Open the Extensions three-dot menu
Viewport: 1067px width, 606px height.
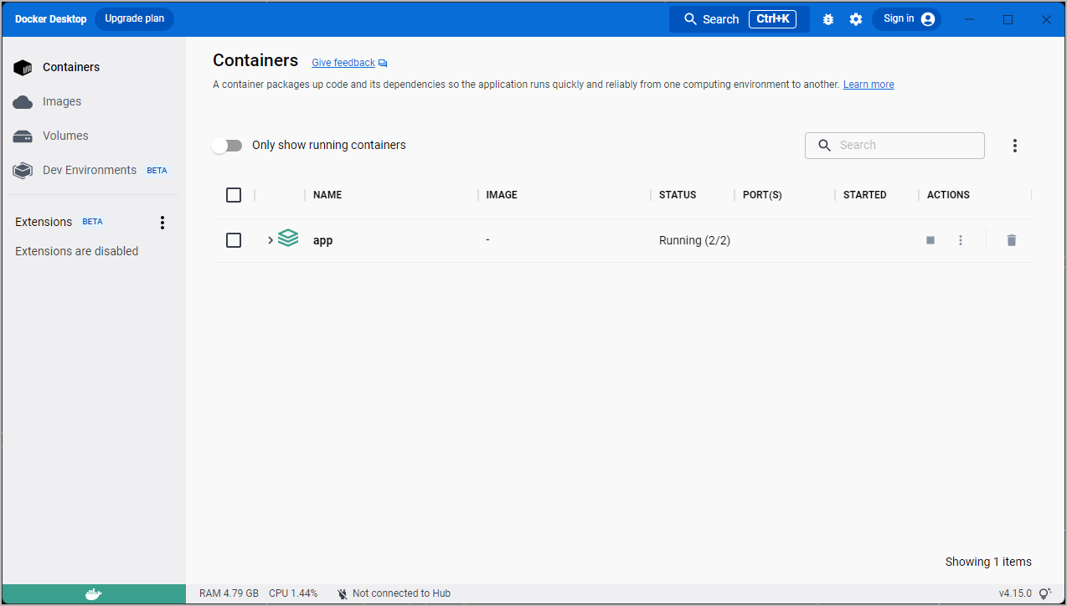tap(162, 223)
